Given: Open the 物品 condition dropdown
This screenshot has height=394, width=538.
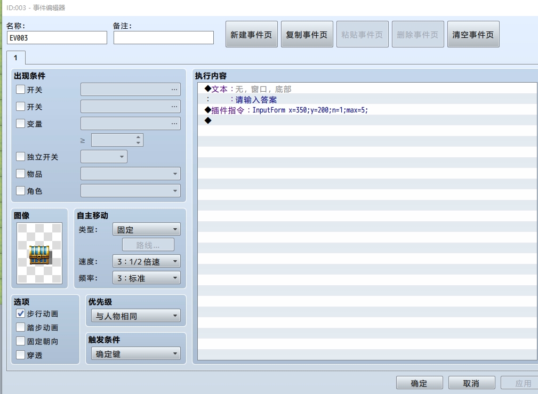Looking at the screenshot, I should pos(131,174).
